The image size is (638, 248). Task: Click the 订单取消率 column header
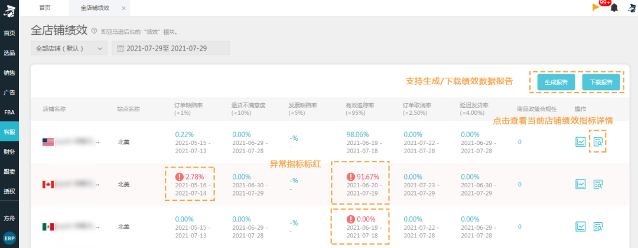(x=418, y=109)
